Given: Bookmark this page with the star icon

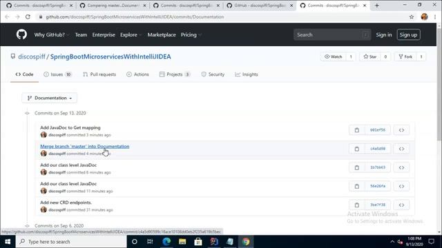Looking at the screenshot, I should pos(412,17).
